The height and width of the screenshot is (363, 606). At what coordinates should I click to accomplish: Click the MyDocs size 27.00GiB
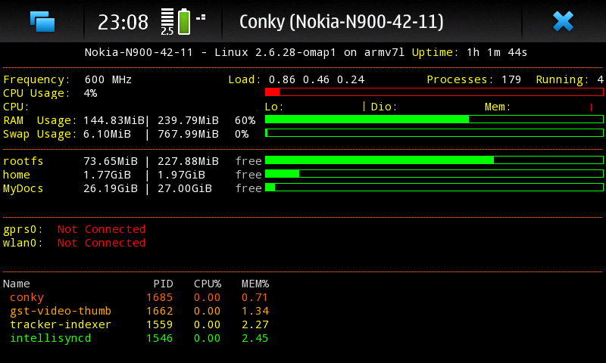185,188
